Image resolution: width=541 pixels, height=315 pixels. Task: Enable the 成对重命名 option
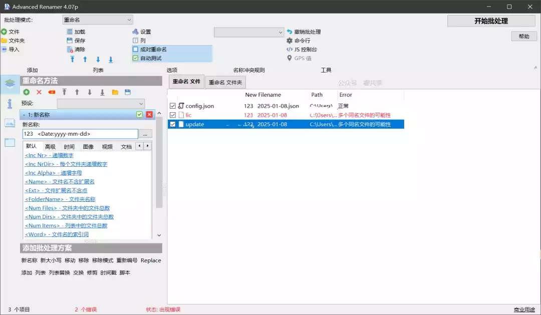coord(134,49)
